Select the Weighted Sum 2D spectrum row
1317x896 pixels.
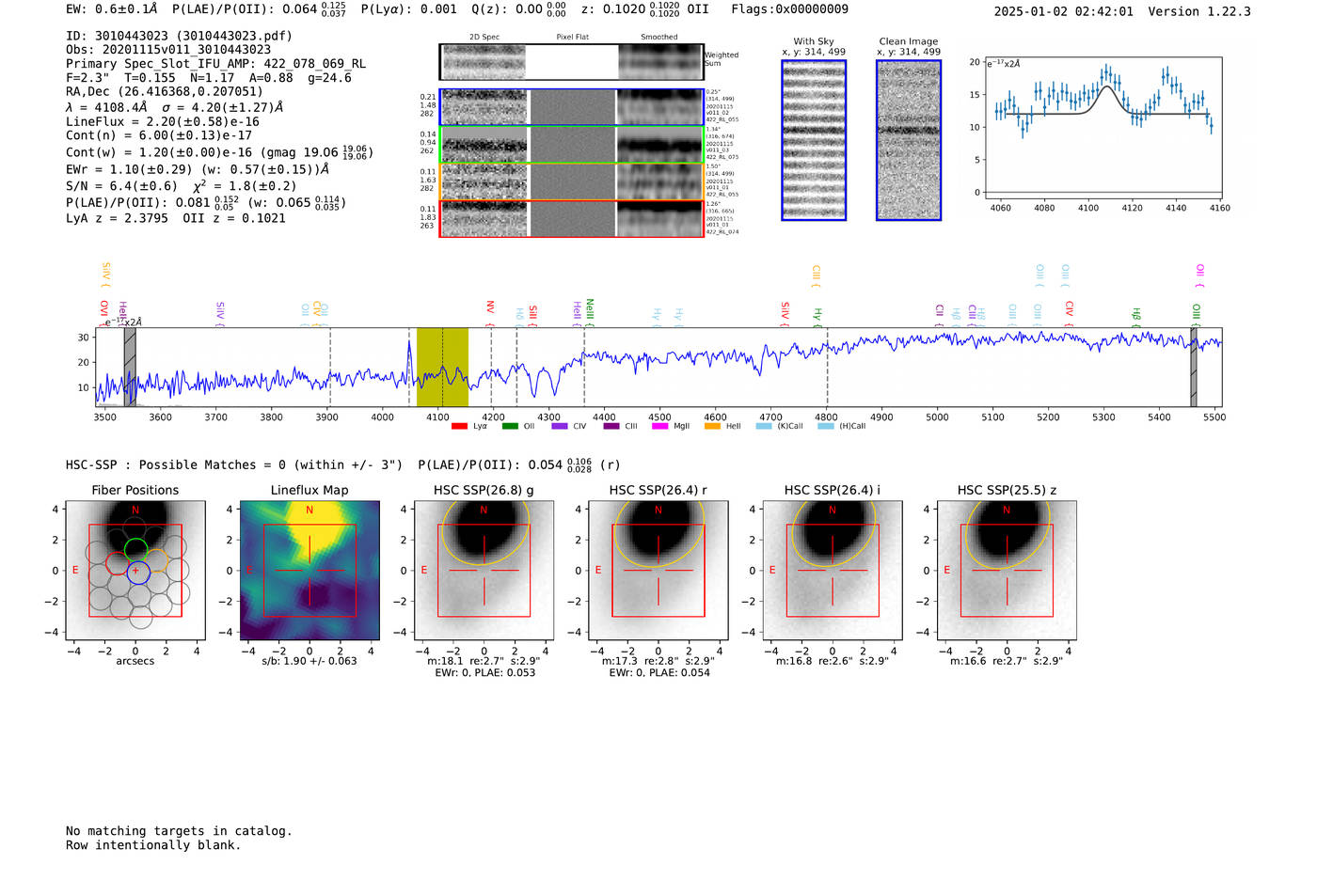point(571,62)
